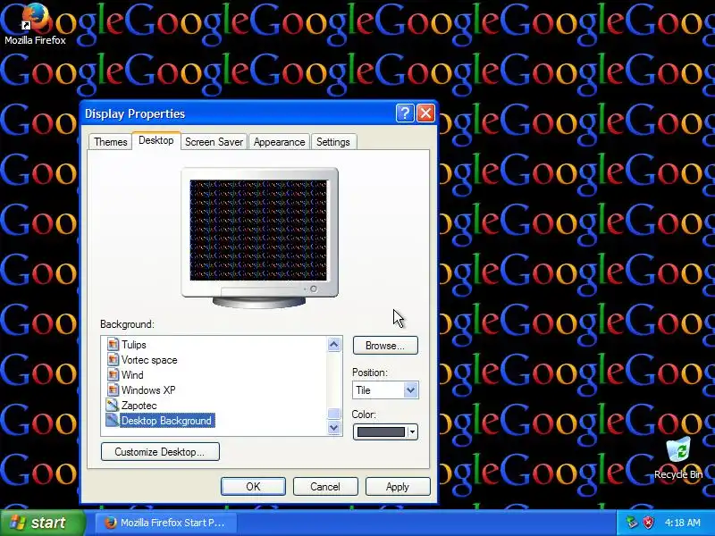Screen dimensions: 715x536
Task: Close the Display Properties dialog
Action: click(426, 113)
